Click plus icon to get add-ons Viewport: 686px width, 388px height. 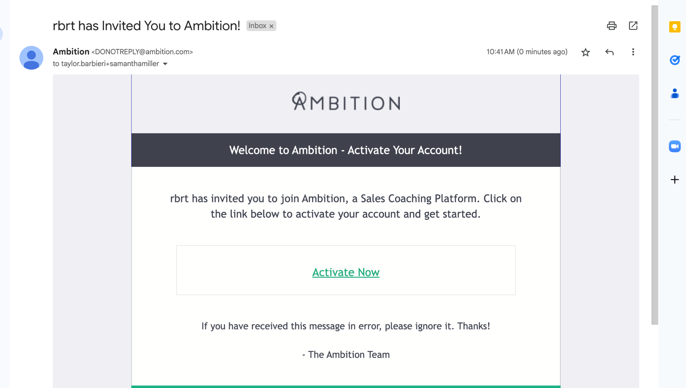(675, 180)
